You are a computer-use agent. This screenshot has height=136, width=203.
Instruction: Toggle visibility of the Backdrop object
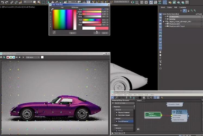[166, 19]
